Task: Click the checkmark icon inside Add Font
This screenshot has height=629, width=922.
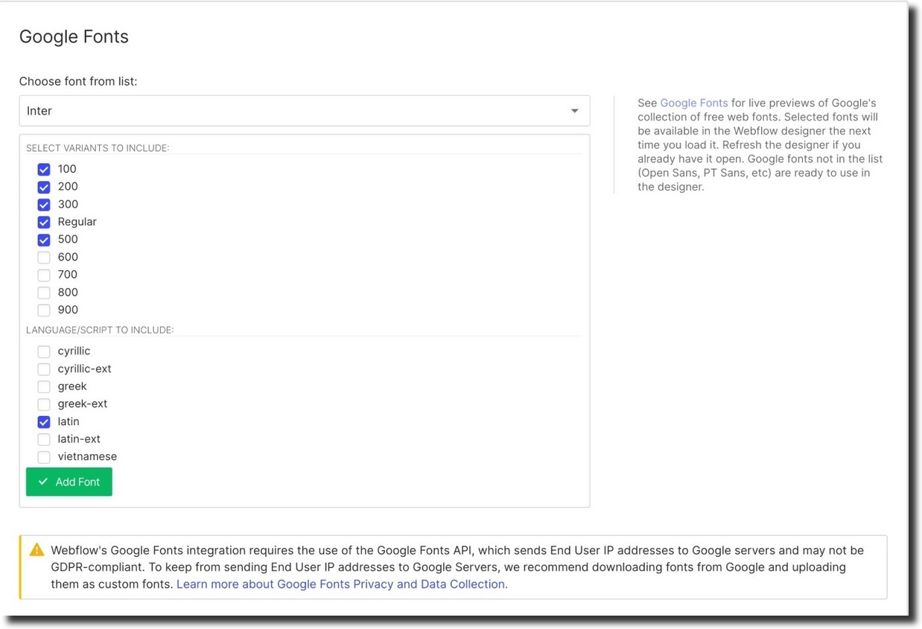Action: (x=45, y=482)
